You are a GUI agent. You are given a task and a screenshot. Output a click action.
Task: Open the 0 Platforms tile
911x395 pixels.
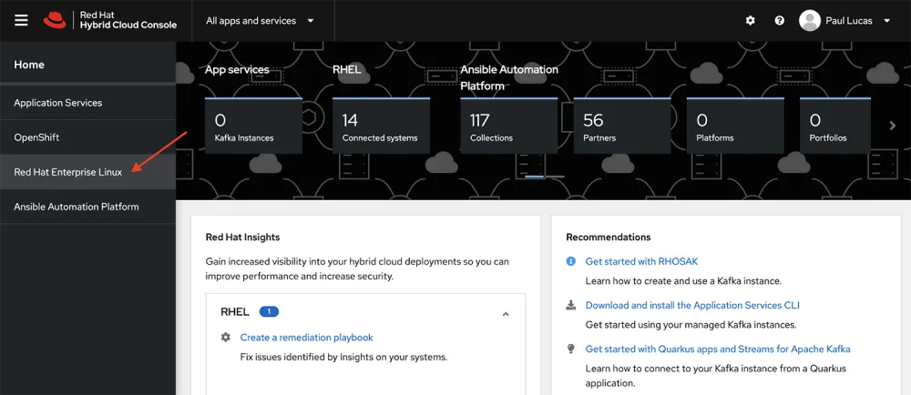tap(735, 126)
